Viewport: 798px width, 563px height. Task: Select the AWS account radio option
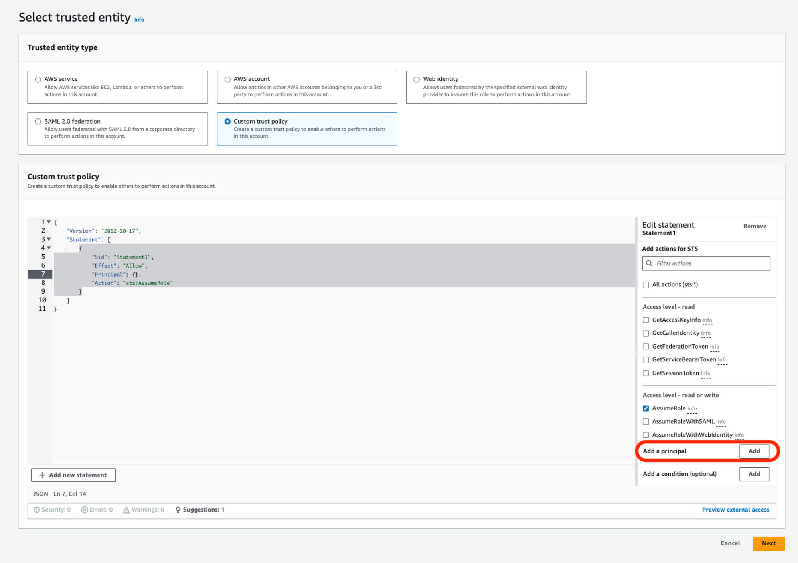pyautogui.click(x=227, y=79)
